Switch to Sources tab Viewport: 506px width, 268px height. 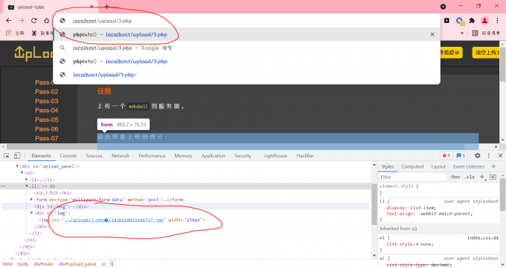tap(94, 156)
